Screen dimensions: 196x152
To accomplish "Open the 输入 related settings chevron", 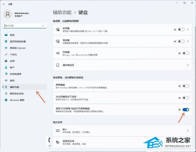I will 188,130.
